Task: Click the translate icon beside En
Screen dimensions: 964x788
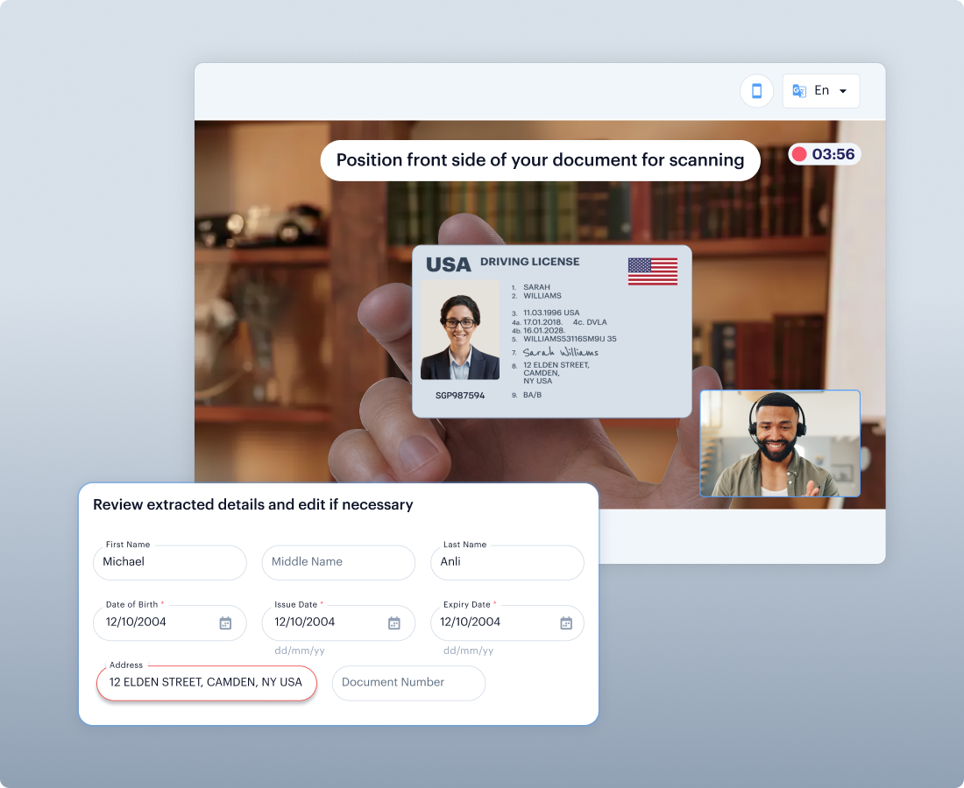Action: (799, 91)
